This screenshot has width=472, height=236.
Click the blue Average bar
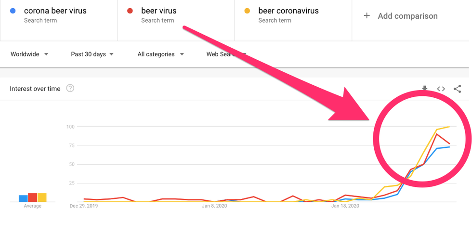click(23, 198)
